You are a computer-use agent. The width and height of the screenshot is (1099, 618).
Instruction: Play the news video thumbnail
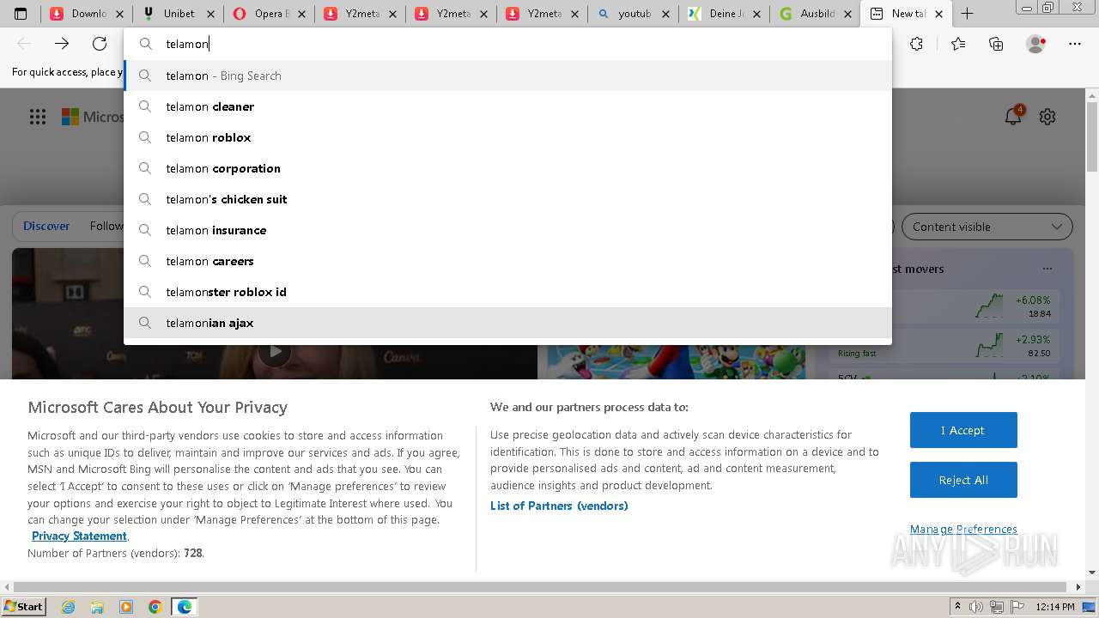(275, 351)
